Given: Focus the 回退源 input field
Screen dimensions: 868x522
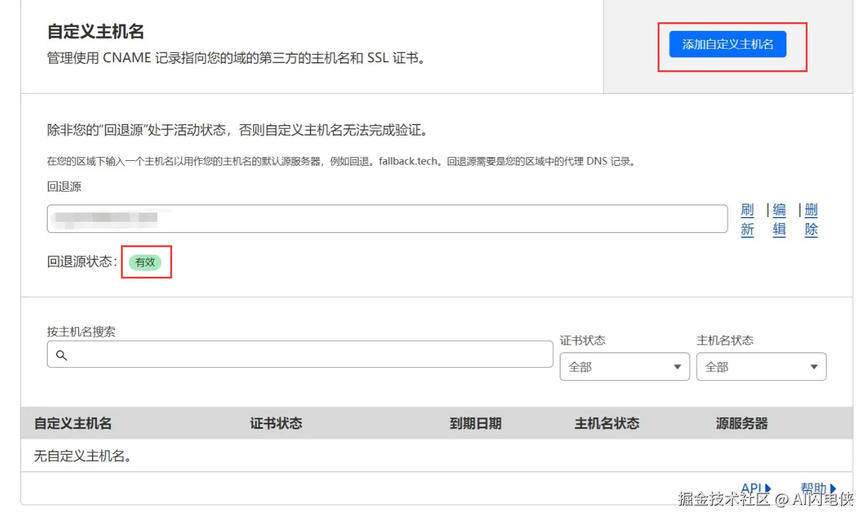Looking at the screenshot, I should click(x=387, y=219).
